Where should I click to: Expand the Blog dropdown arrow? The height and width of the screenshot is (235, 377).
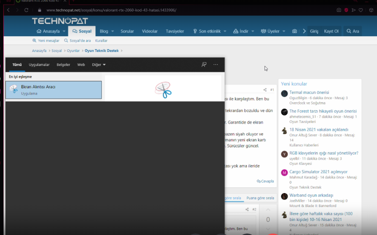(x=113, y=31)
